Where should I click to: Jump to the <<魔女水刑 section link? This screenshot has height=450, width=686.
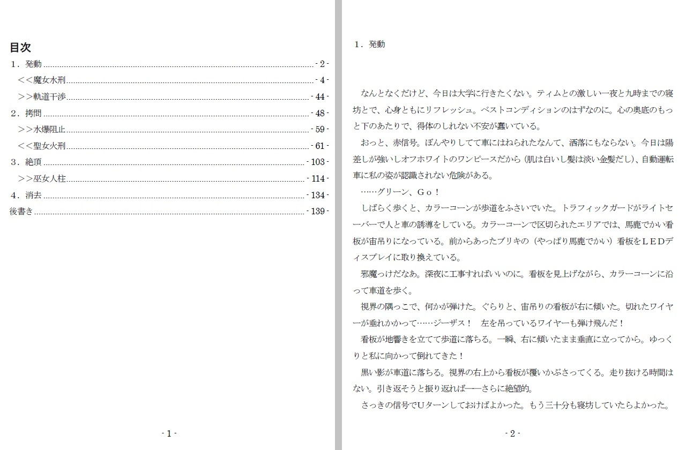coord(42,80)
